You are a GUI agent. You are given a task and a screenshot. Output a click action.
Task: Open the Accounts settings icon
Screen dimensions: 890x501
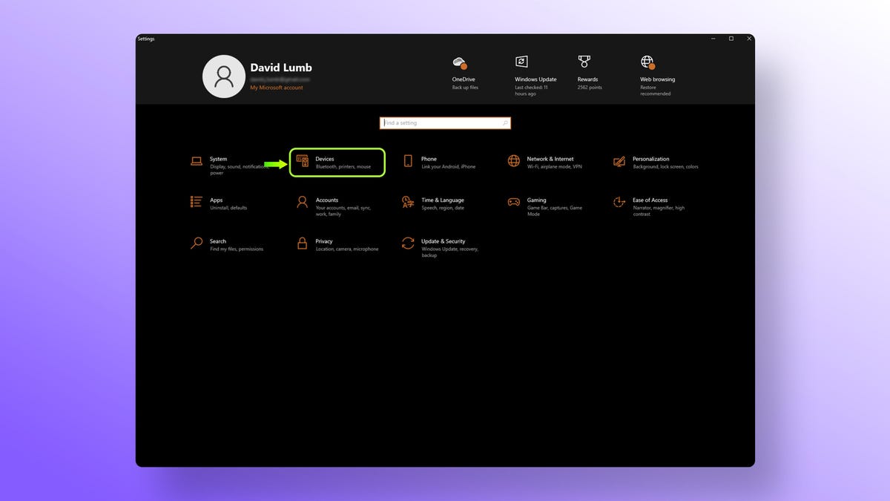[x=302, y=202]
